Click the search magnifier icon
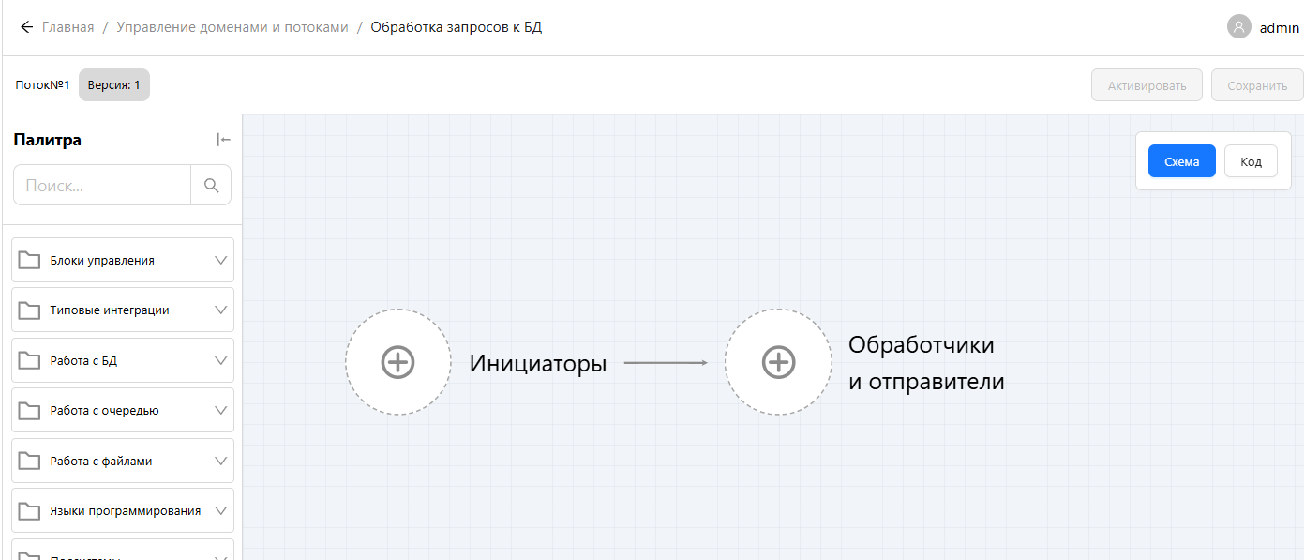The image size is (1304, 560). (x=211, y=185)
